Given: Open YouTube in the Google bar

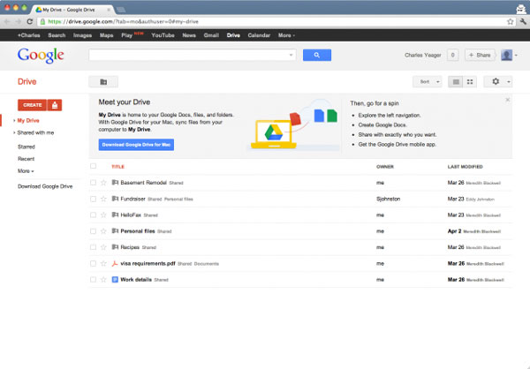Looking at the screenshot, I should point(163,35).
